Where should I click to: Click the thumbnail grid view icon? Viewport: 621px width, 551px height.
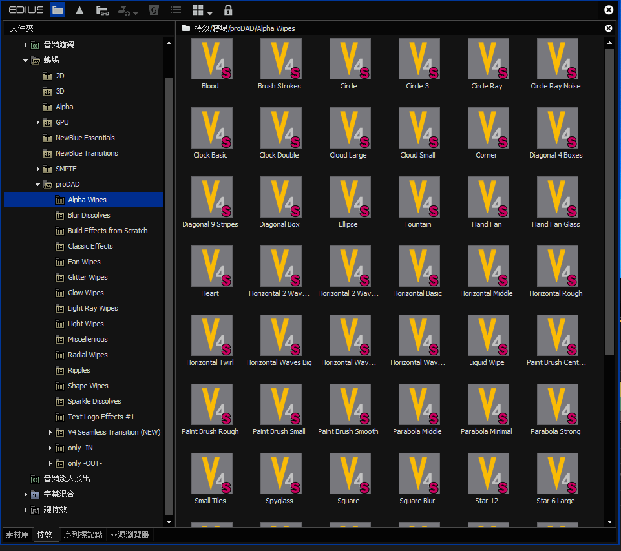198,10
